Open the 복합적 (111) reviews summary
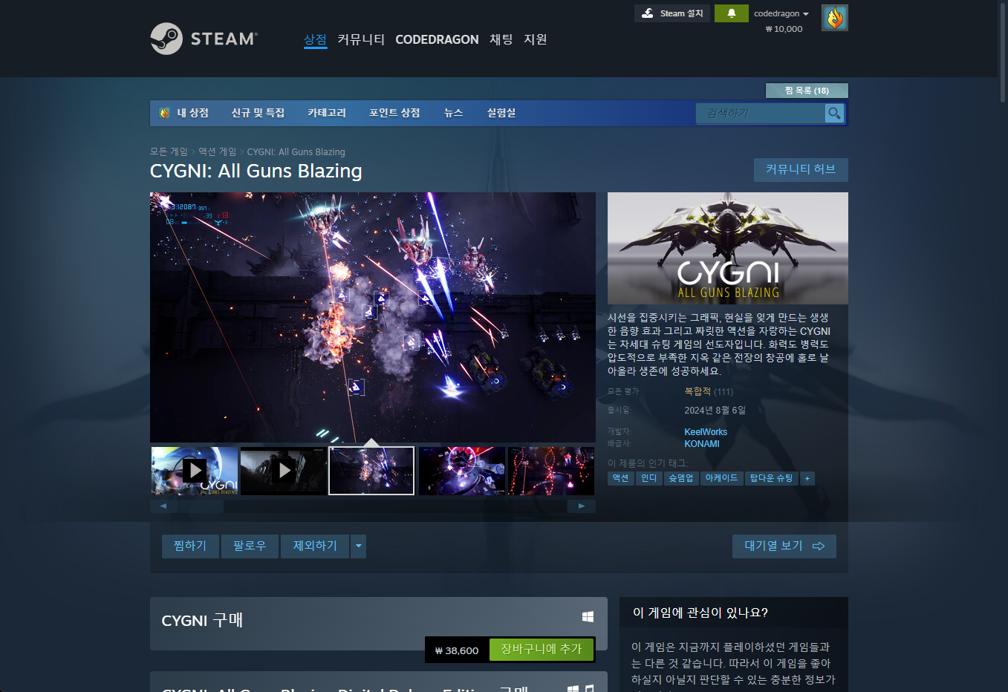Viewport: 1008px width, 692px height. click(x=709, y=391)
